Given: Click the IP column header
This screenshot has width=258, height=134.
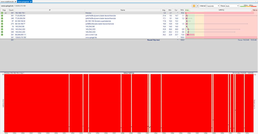Looking at the screenshot, I should [x=50, y=10].
